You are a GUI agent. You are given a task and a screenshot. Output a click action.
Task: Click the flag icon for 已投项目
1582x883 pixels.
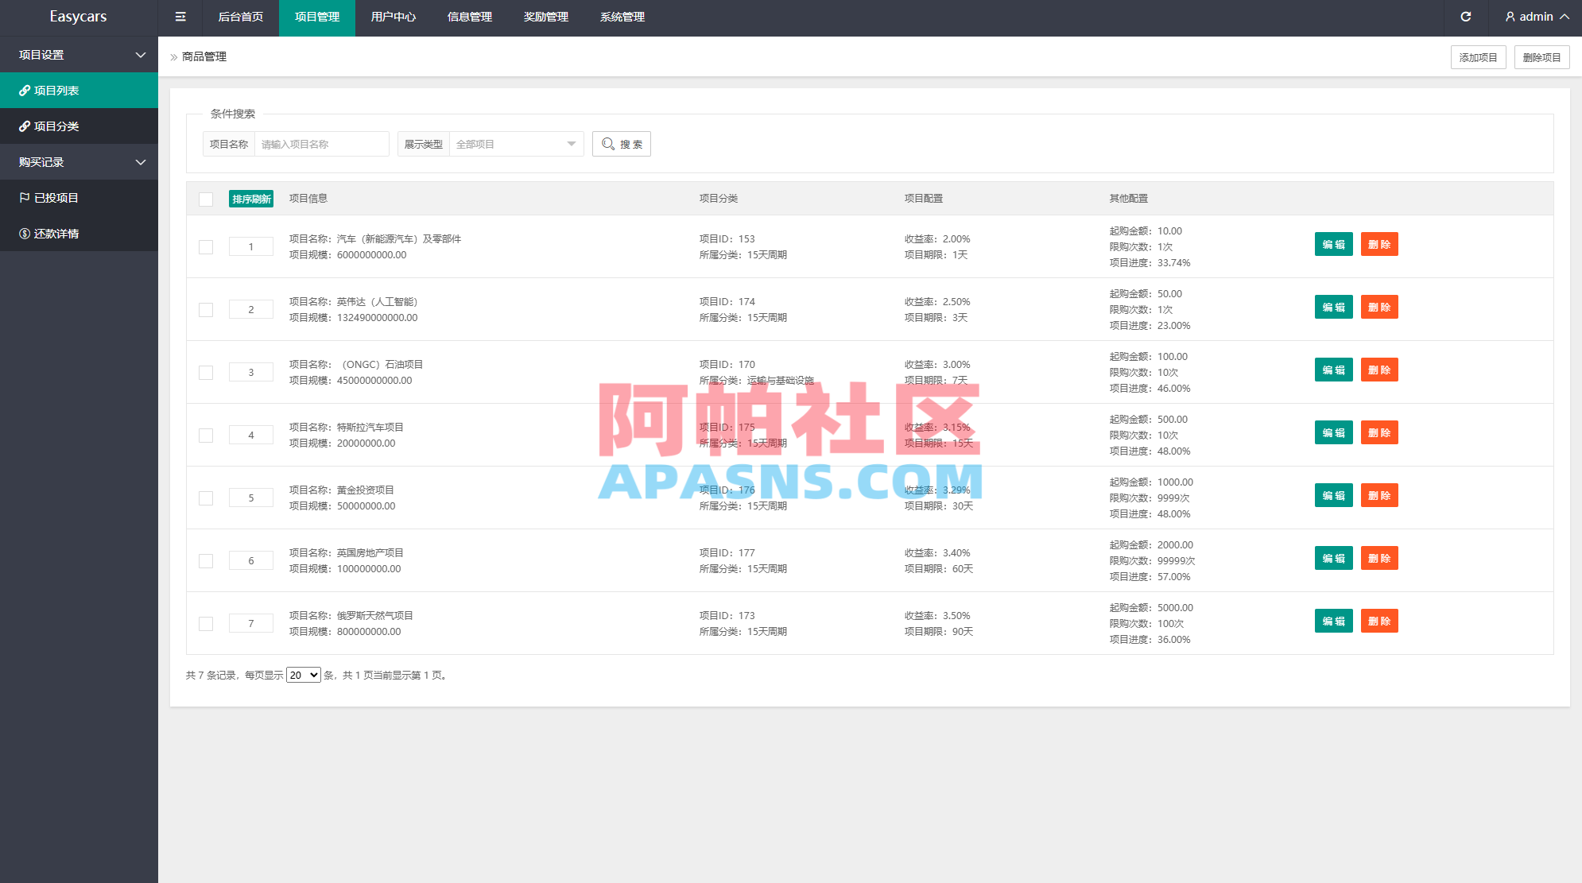25,197
